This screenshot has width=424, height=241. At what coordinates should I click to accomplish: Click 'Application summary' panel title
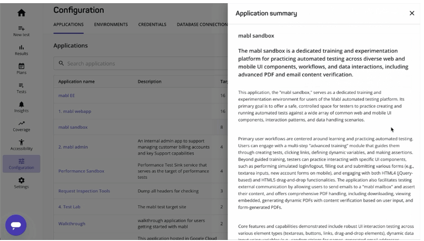[x=266, y=13]
